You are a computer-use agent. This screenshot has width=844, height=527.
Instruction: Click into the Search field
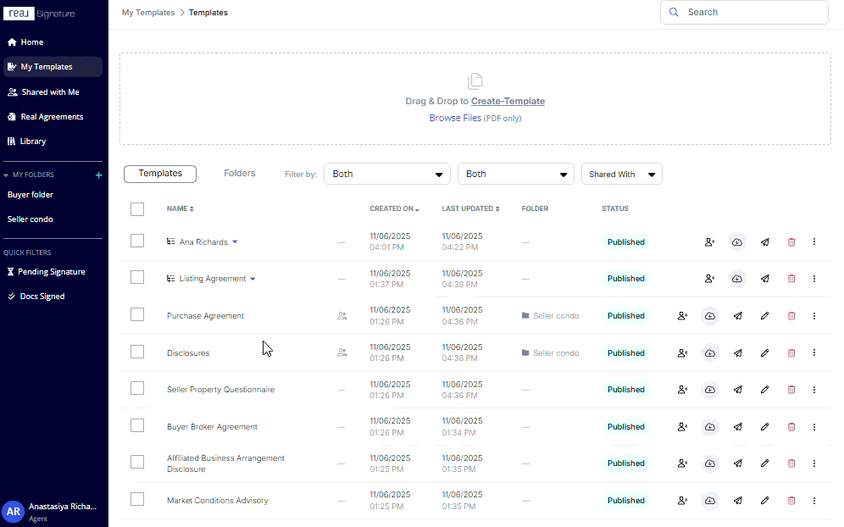[744, 13]
